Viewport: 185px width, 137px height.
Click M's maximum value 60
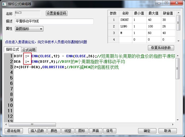coord(154,33)
